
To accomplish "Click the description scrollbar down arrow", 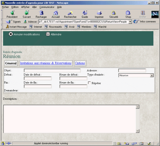I will [x=137, y=131].
